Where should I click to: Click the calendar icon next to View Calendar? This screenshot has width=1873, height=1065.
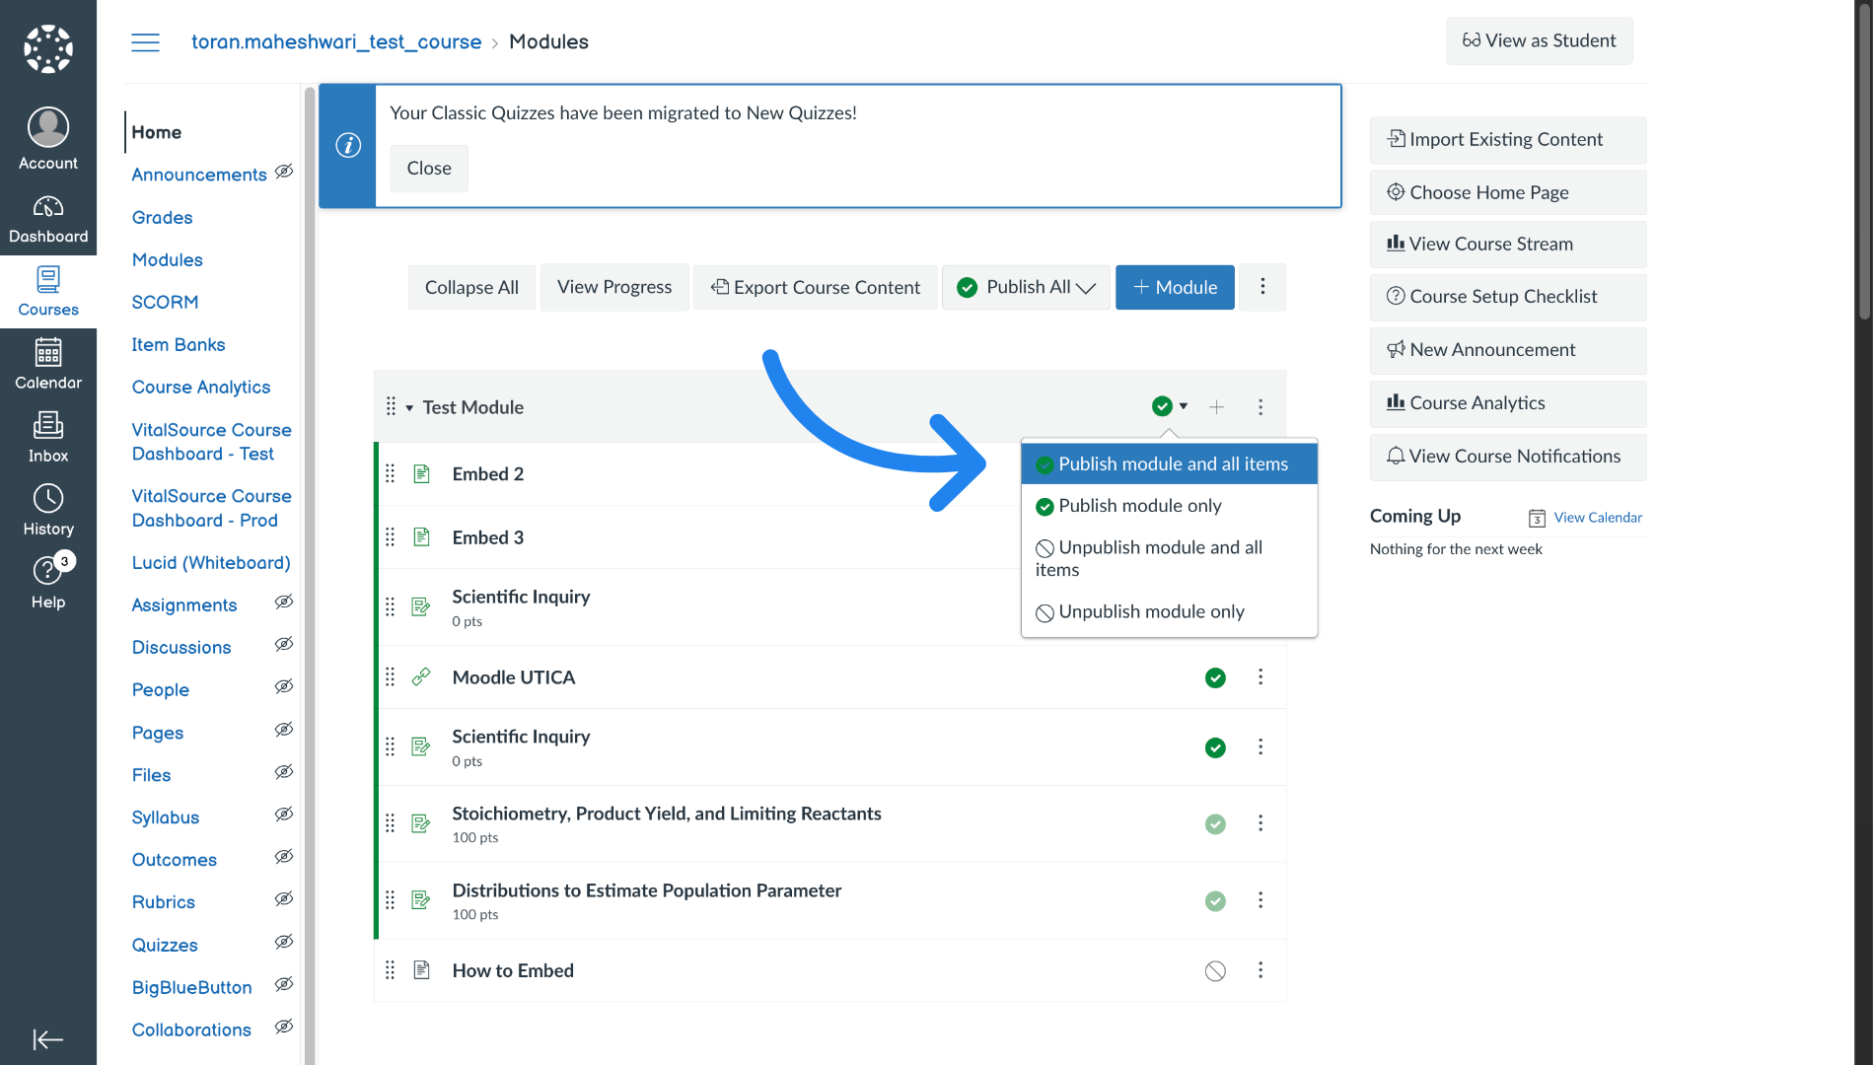click(x=1537, y=518)
